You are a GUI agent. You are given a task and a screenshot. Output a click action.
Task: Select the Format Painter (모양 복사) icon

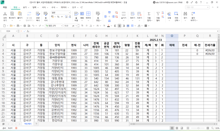click(x=38, y=14)
